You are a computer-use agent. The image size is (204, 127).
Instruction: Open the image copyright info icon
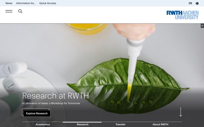(202, 26)
